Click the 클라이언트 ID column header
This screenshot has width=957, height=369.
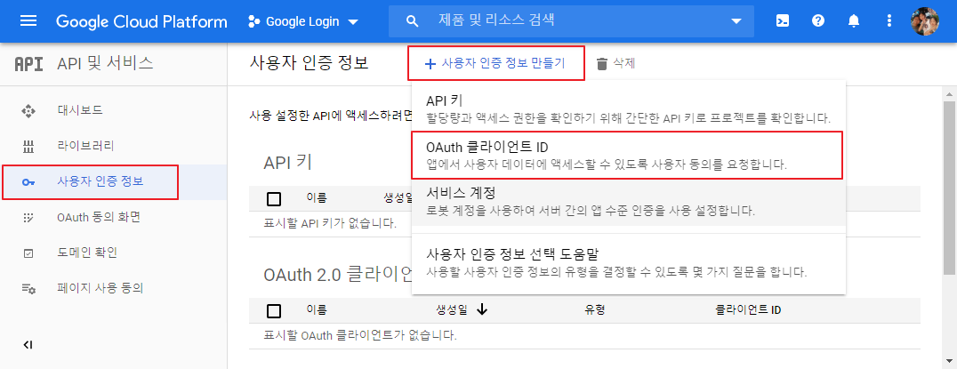click(x=748, y=309)
